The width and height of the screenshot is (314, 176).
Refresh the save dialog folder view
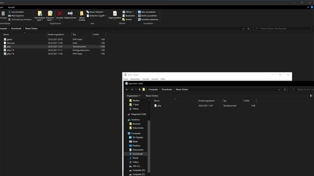[x=285, y=90]
